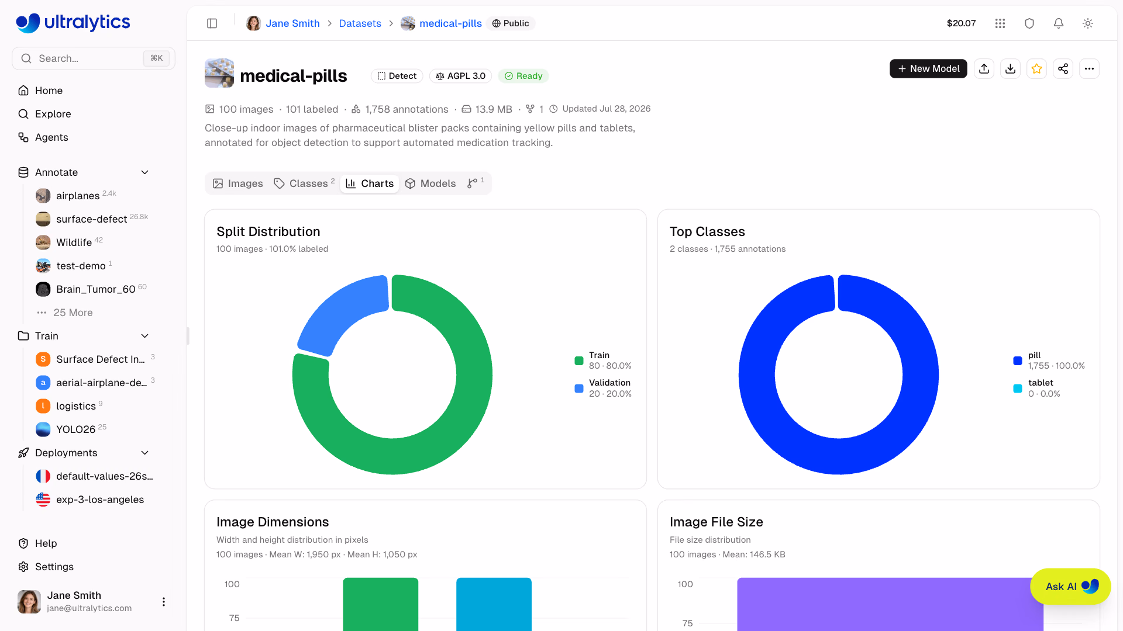This screenshot has height=631, width=1123.
Task: Select the Charts tab
Action: (x=370, y=183)
